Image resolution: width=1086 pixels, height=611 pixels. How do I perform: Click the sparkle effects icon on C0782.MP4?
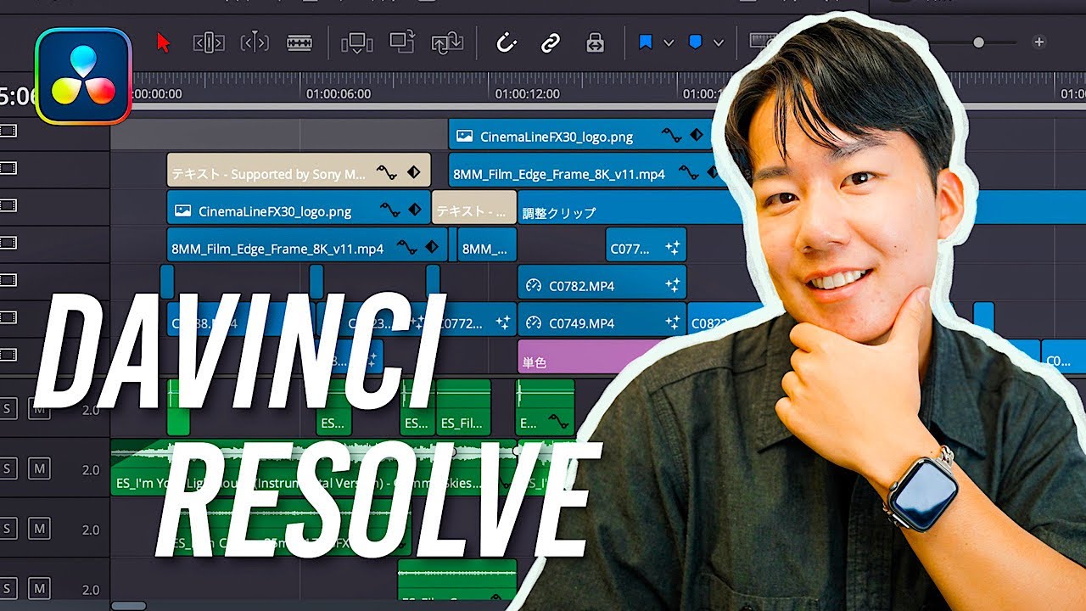pos(673,286)
